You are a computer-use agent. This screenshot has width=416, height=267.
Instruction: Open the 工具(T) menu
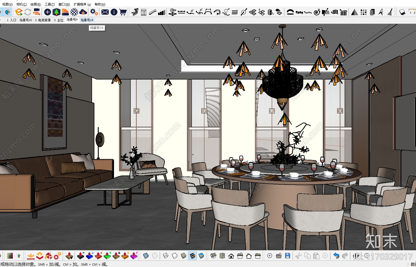50,4
